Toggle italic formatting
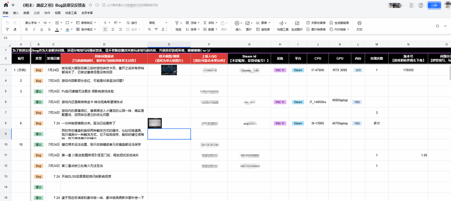Screen dimensions: 451x201 coord(34,29)
